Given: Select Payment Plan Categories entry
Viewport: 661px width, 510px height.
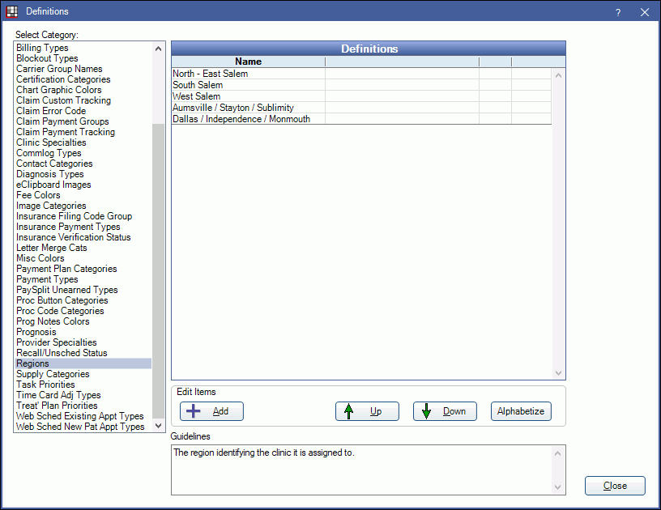Looking at the screenshot, I should click(83, 269).
